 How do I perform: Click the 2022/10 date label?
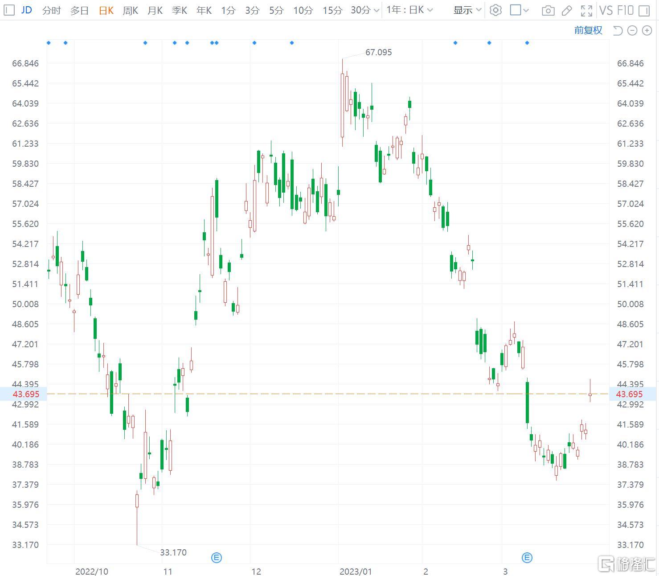pyautogui.click(x=92, y=572)
